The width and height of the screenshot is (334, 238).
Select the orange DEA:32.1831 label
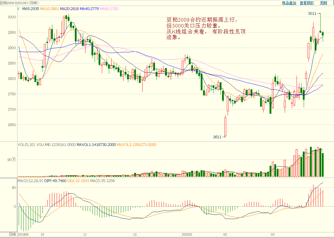tap(78, 181)
